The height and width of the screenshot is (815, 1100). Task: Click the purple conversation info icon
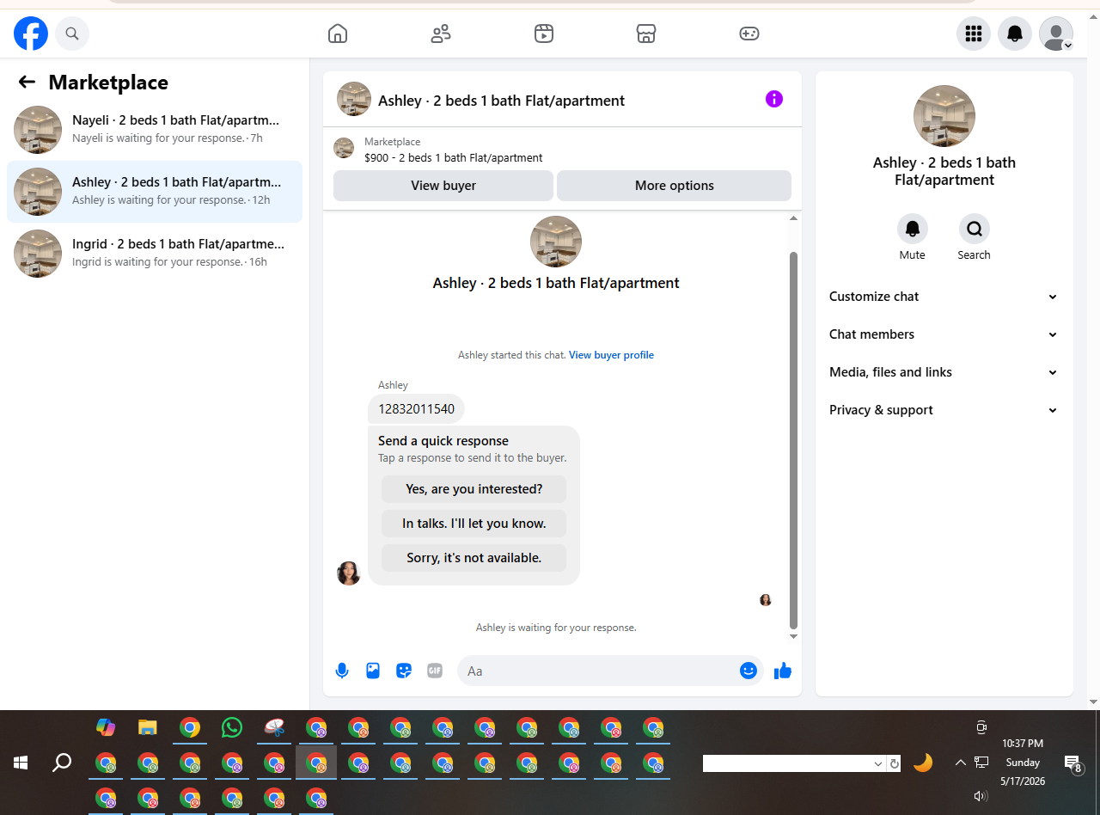tap(774, 99)
